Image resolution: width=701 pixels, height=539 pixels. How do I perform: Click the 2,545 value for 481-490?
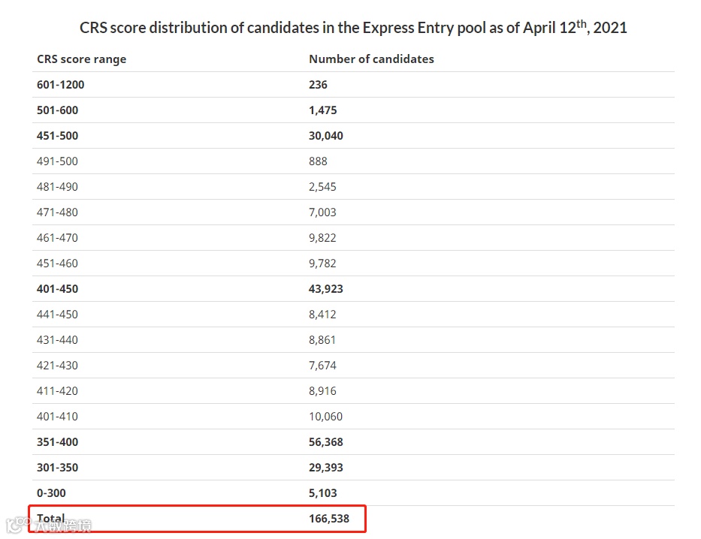322,187
